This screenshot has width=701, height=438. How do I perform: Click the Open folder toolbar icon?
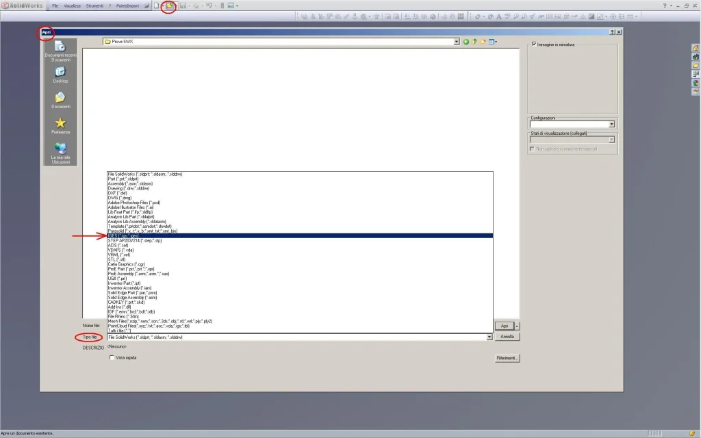pos(168,5)
